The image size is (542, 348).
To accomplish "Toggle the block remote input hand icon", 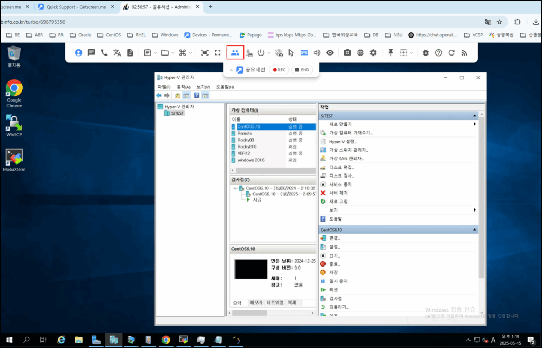I will [x=278, y=52].
